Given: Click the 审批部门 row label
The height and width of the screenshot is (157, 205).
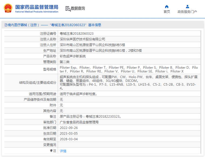Looking at the screenshot, I should click(x=50, y=122).
